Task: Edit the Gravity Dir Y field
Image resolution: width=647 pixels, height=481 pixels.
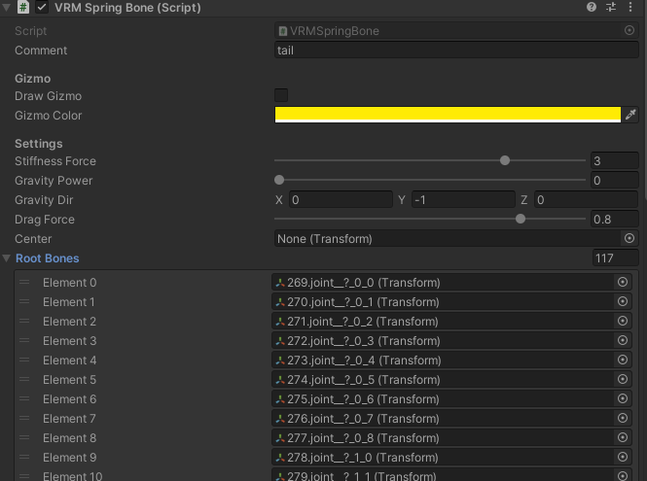Action: [x=463, y=200]
